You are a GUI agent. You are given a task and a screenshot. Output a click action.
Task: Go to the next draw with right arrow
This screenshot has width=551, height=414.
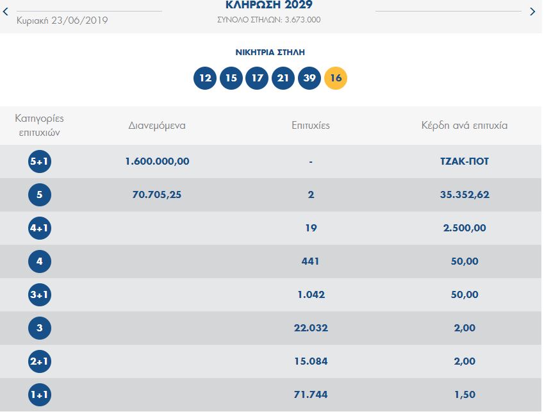pyautogui.click(x=532, y=12)
